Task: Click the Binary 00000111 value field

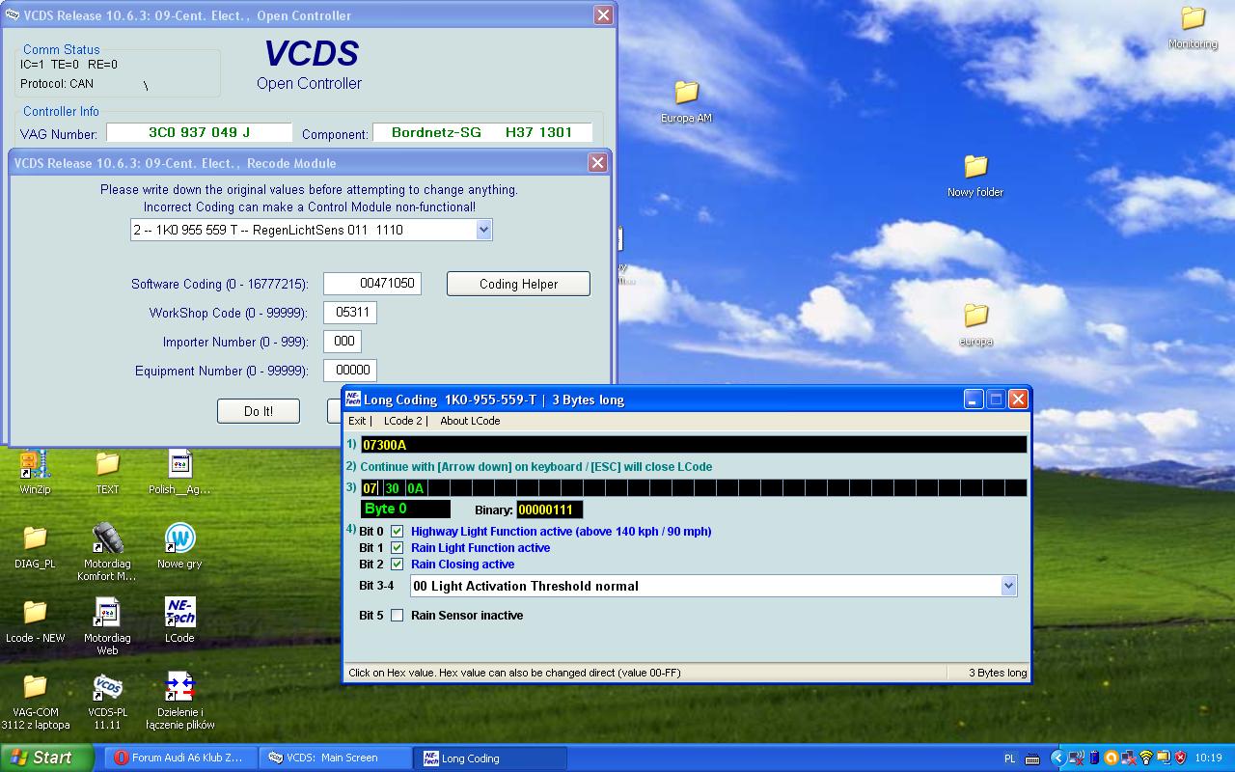Action: pyautogui.click(x=550, y=510)
